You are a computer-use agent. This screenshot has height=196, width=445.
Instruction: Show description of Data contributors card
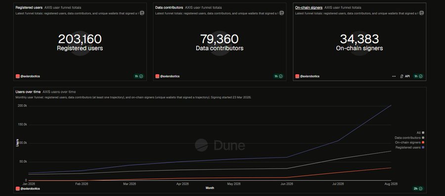click(x=281, y=13)
